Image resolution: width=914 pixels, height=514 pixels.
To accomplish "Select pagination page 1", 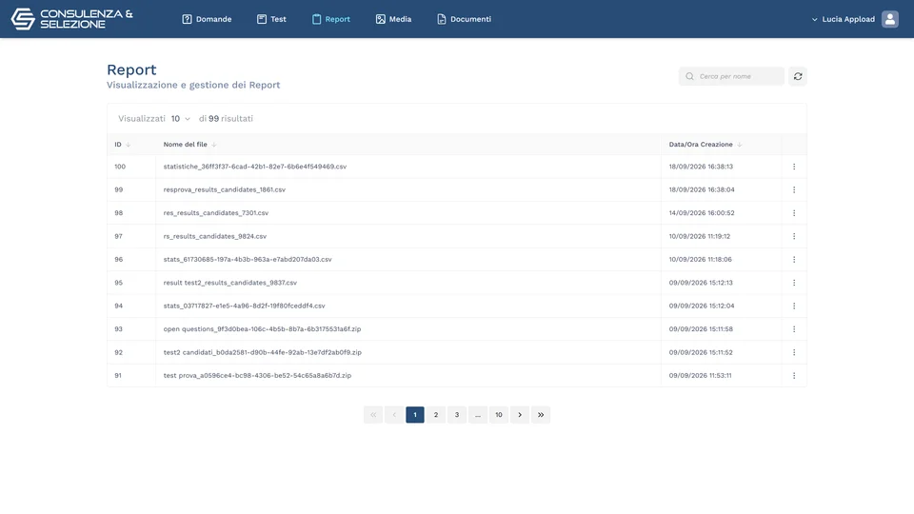I will [415, 415].
